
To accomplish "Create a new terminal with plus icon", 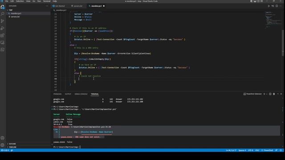I will (264, 94).
